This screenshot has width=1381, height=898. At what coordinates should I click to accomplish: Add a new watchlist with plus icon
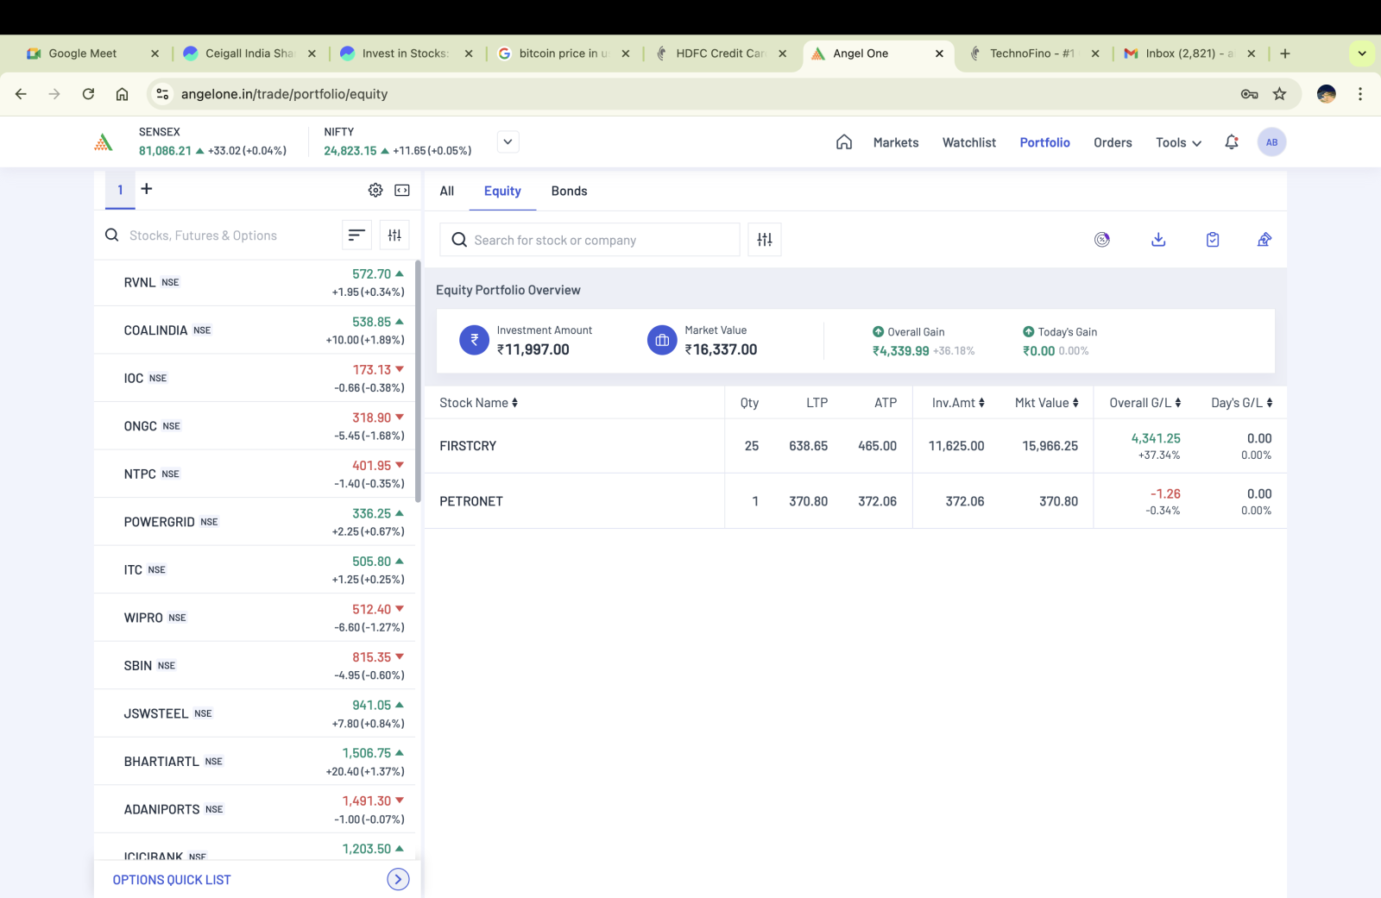pyautogui.click(x=147, y=189)
